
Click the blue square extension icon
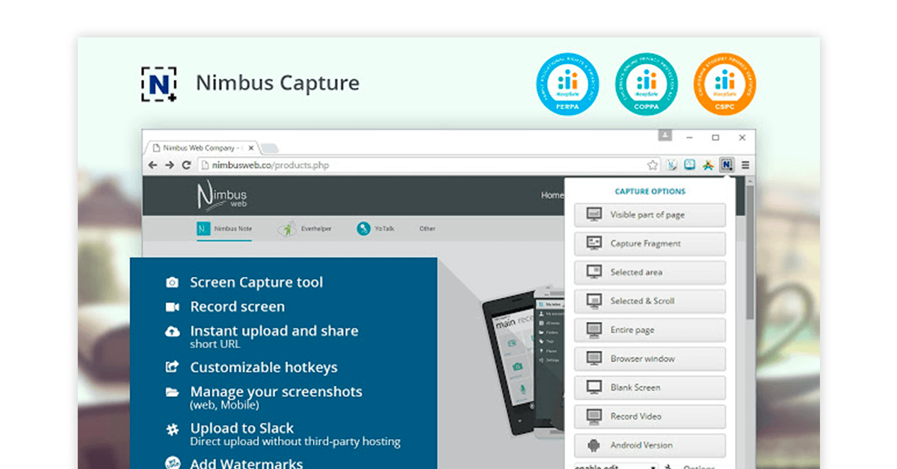(x=689, y=165)
